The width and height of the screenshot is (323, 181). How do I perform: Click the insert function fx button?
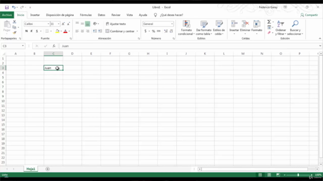click(x=54, y=46)
